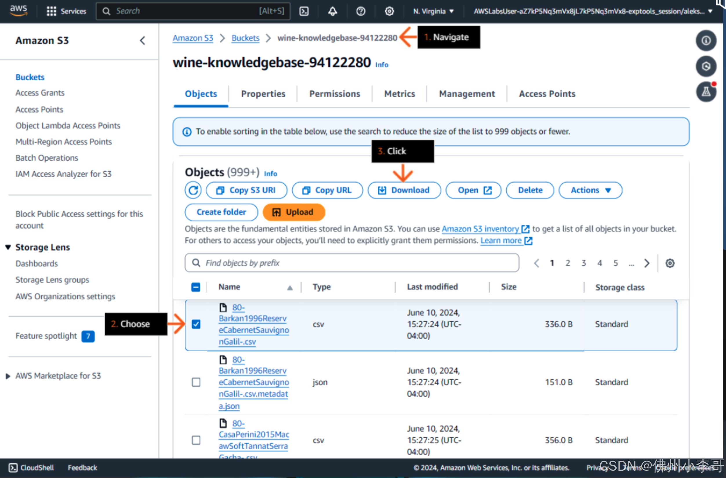Open the Amazon S3 inventory external link

(x=485, y=229)
